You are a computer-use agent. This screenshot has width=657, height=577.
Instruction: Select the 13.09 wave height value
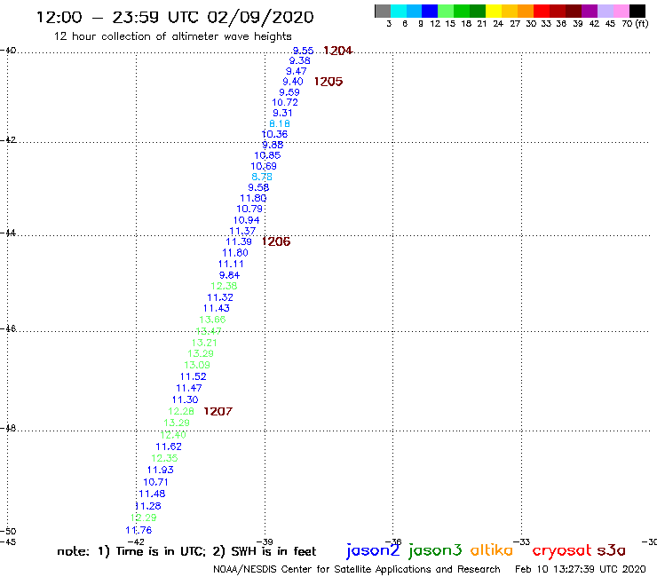197,366
